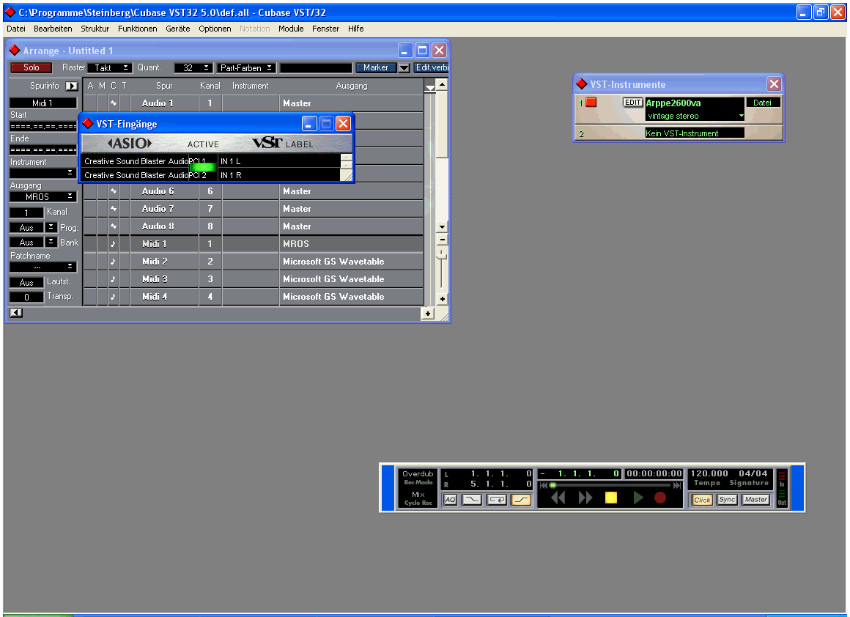This screenshot has height=617, width=850.
Task: Jump to song start in the transport bar
Action: tap(543, 485)
